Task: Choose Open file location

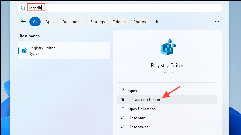Action: click(x=167, y=109)
